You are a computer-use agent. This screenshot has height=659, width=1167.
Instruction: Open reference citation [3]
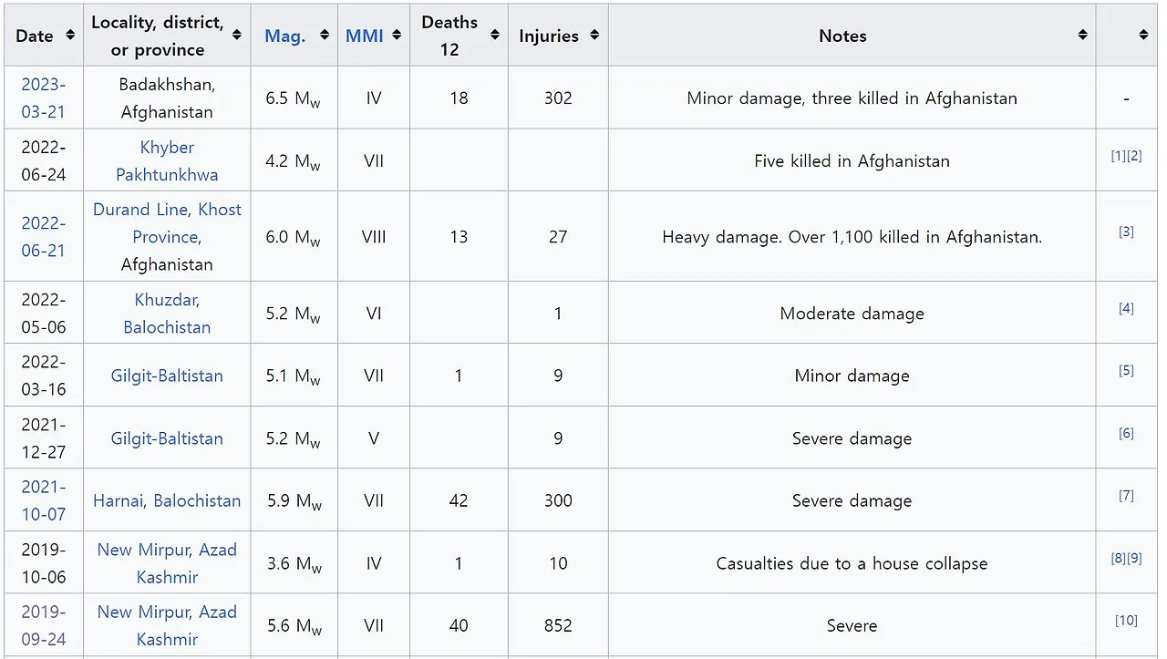coord(1126,232)
